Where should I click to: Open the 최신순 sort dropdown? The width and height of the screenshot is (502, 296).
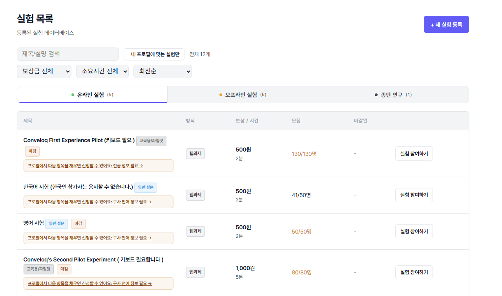[162, 71]
